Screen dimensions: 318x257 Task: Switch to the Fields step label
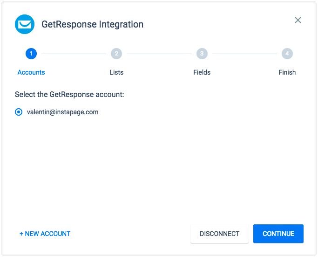point(202,72)
